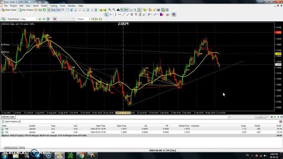Click the Open Price column header
283x159 pixels.
click(122, 126)
